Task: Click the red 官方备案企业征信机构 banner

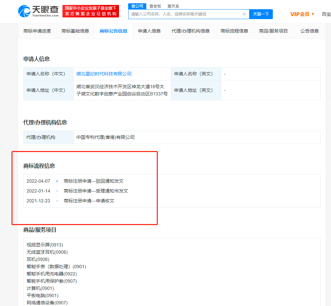Action: [x=91, y=11]
